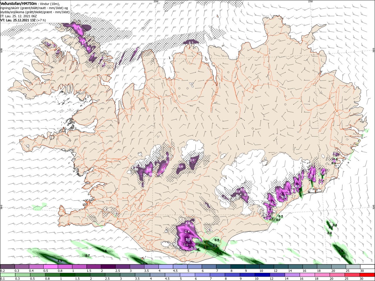This screenshot has height=281, width=375.
Task: Click the '15W' longitude label
Action: pyautogui.click(x=310, y=1)
